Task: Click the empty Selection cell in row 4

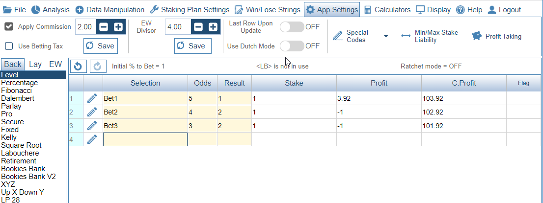Action: tap(145, 139)
